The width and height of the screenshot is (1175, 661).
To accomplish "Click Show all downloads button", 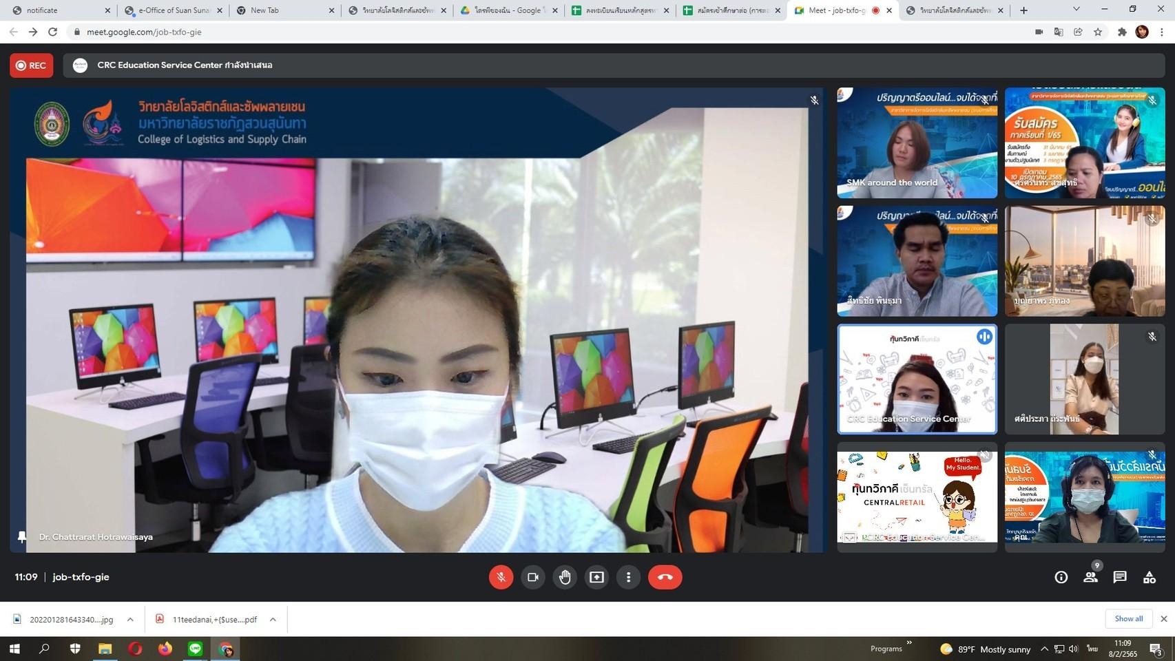I will pyautogui.click(x=1128, y=618).
